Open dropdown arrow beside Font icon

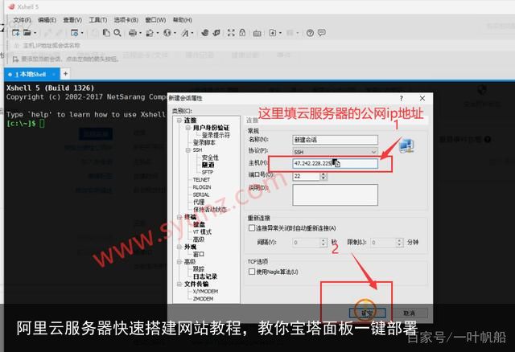click(192, 33)
